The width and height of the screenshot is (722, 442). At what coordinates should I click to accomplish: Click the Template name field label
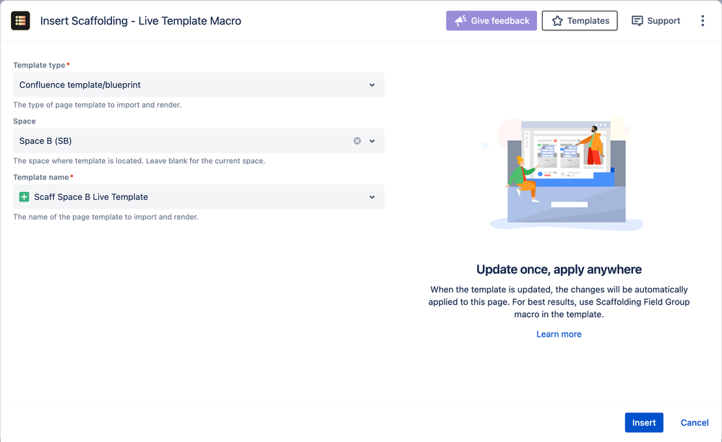coord(41,177)
